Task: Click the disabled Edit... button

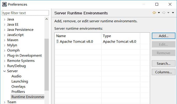Action: click(164, 44)
